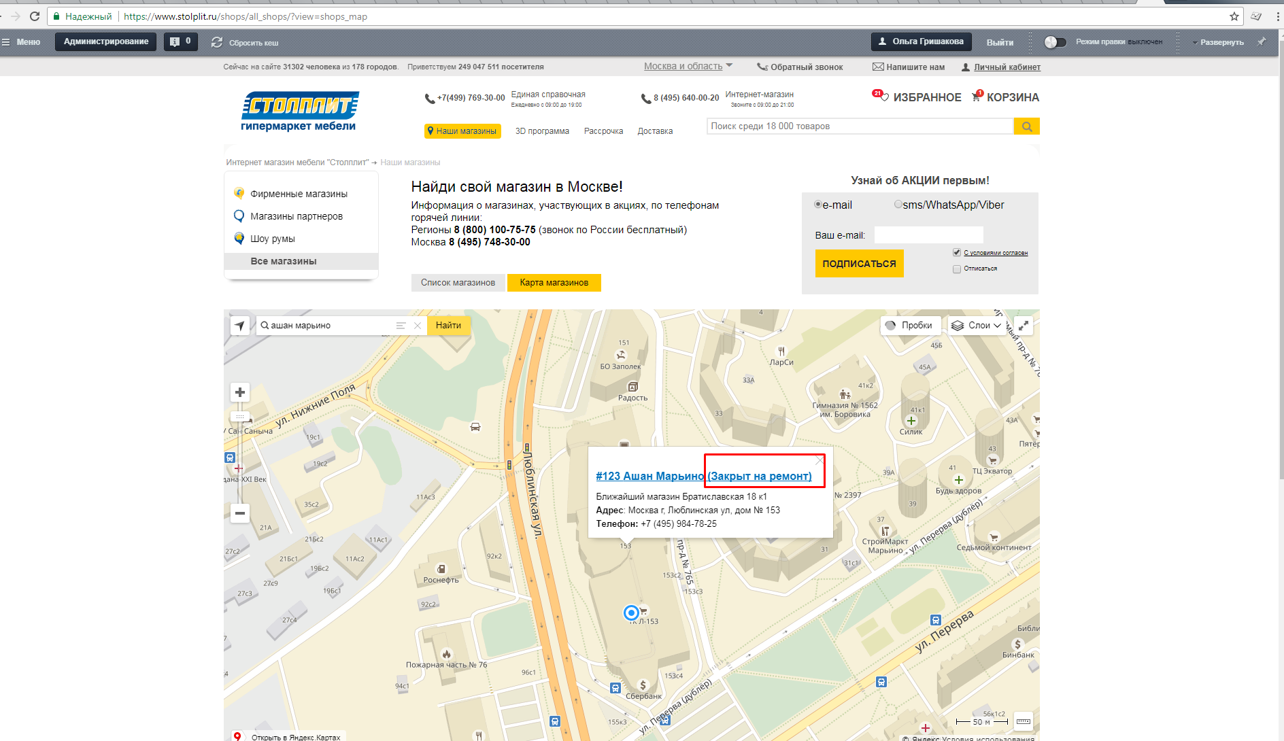
Task: Open the Меню hamburger in the admin bar
Action: 21,42
